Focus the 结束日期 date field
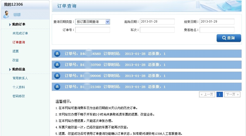The height and width of the screenshot is (136, 246). [x=217, y=22]
